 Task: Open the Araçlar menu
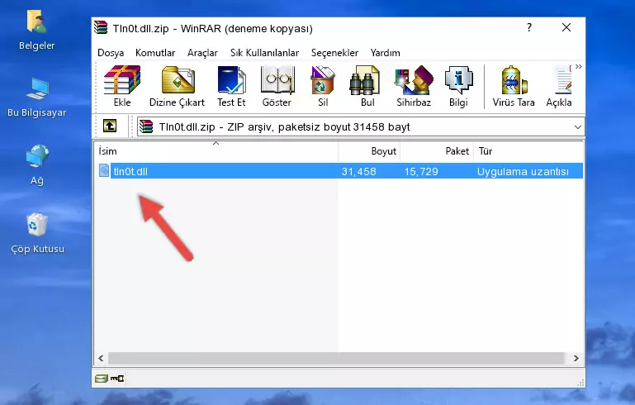tap(202, 53)
